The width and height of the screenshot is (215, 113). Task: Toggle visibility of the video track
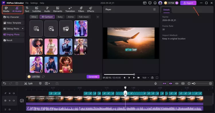[x=9, y=100]
